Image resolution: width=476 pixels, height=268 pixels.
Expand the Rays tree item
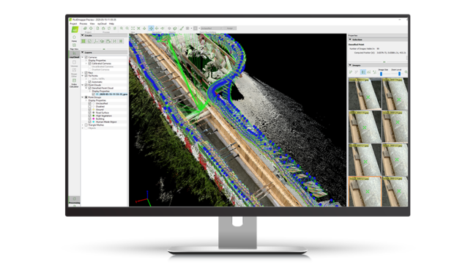click(83, 72)
